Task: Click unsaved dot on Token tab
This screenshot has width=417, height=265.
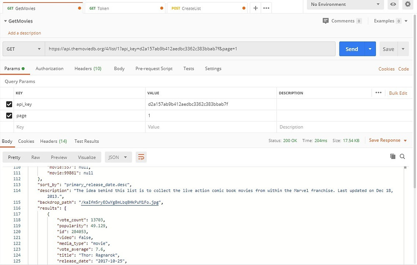Action: click(161, 8)
